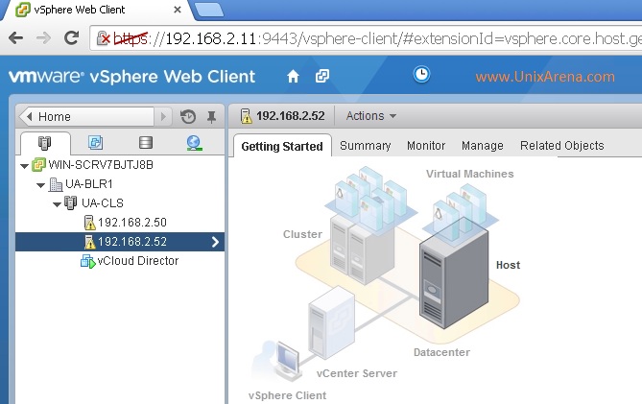Click the Datacenter label in the diagram
The height and width of the screenshot is (404, 642).
441,352
